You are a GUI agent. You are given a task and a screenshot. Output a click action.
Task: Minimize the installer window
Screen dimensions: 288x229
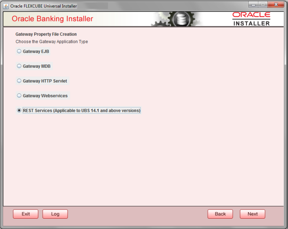[253, 4]
